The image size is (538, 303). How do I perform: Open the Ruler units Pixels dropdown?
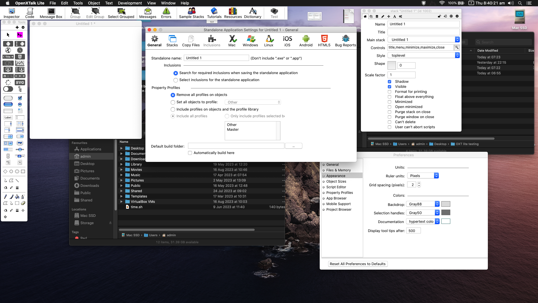pyautogui.click(x=423, y=176)
